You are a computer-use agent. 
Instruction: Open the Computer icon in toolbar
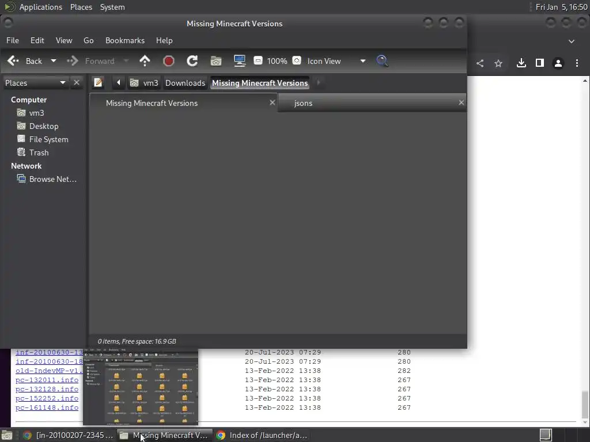pos(240,61)
